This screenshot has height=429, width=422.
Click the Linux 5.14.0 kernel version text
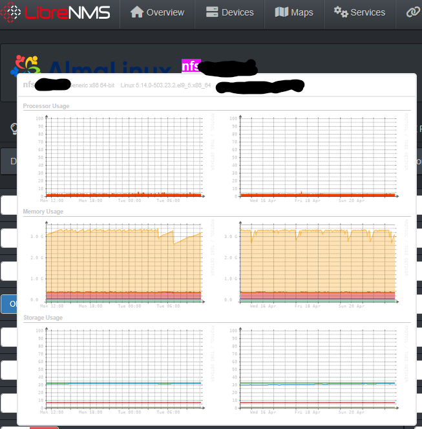coord(165,85)
